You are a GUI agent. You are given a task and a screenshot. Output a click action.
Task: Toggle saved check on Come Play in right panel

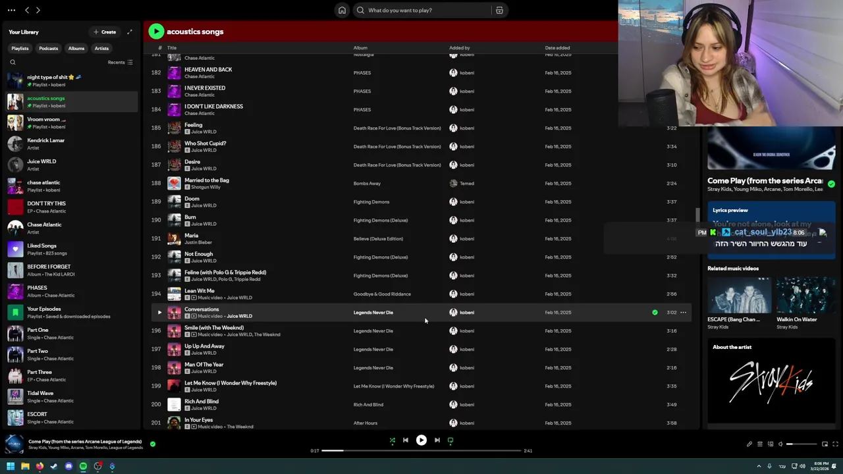click(831, 184)
